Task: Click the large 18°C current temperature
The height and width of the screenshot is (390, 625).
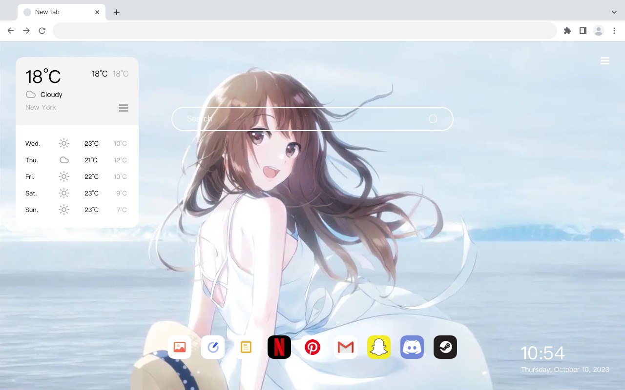Action: [x=43, y=76]
